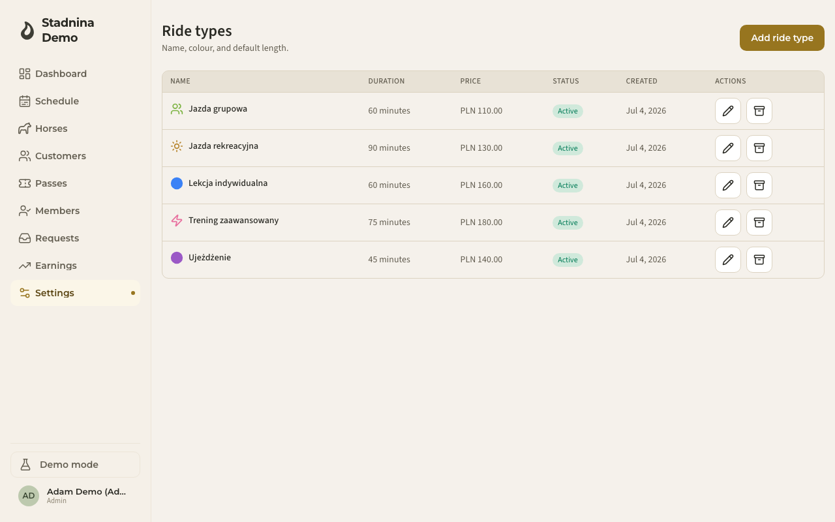Screen dimensions: 835x522
Task: Click the Active badge for Jazda grupowa
Action: click(568, 111)
